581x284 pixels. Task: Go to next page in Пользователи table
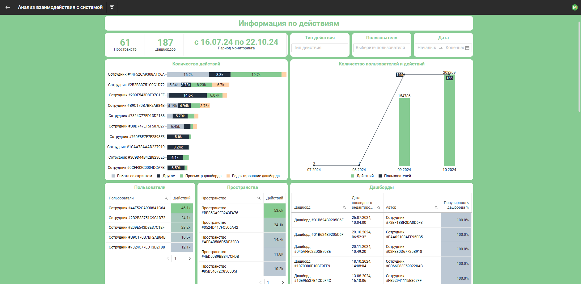pyautogui.click(x=190, y=258)
